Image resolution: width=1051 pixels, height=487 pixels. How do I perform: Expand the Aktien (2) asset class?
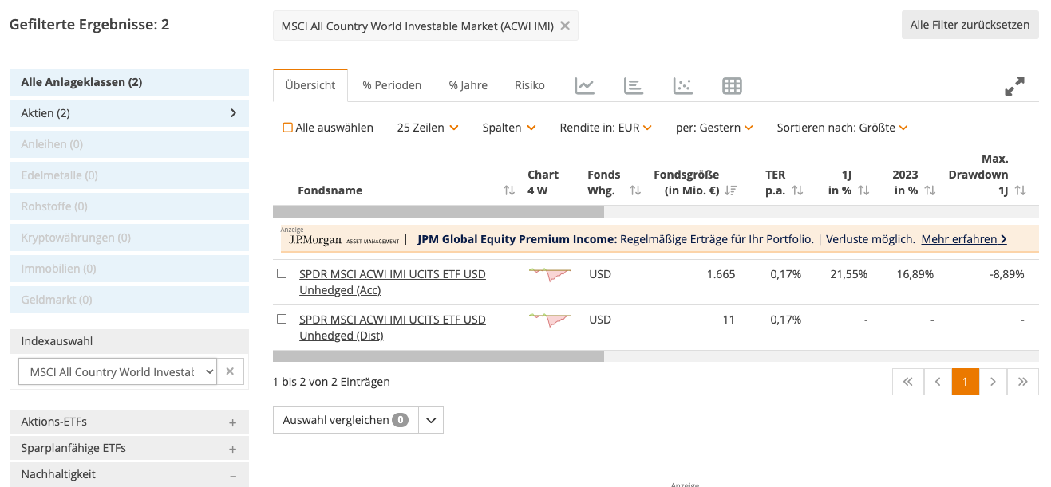point(129,113)
